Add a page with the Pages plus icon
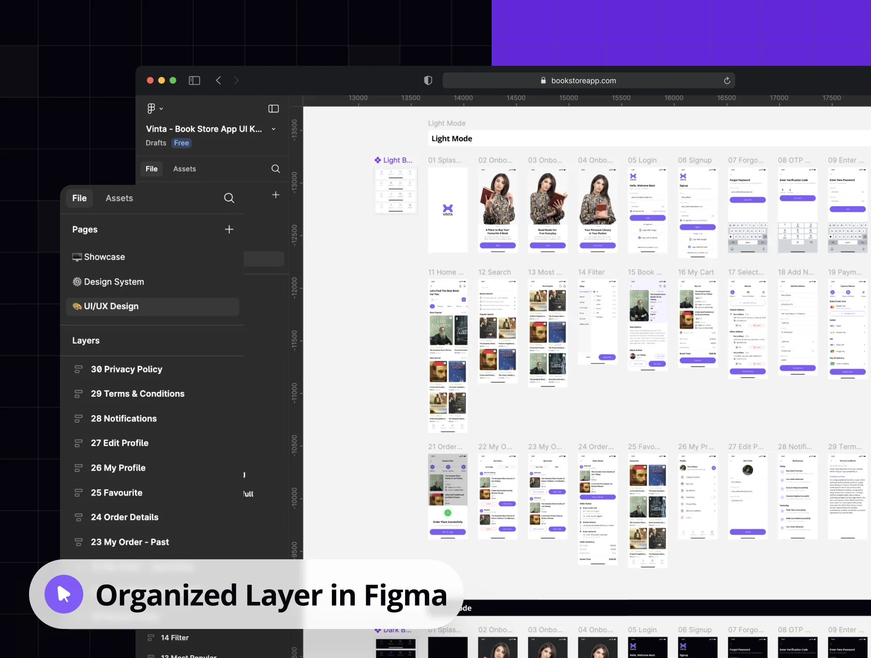The image size is (871, 658). tap(229, 229)
